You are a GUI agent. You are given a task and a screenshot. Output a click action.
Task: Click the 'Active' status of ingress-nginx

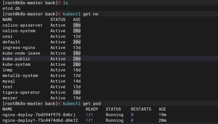[58, 48]
